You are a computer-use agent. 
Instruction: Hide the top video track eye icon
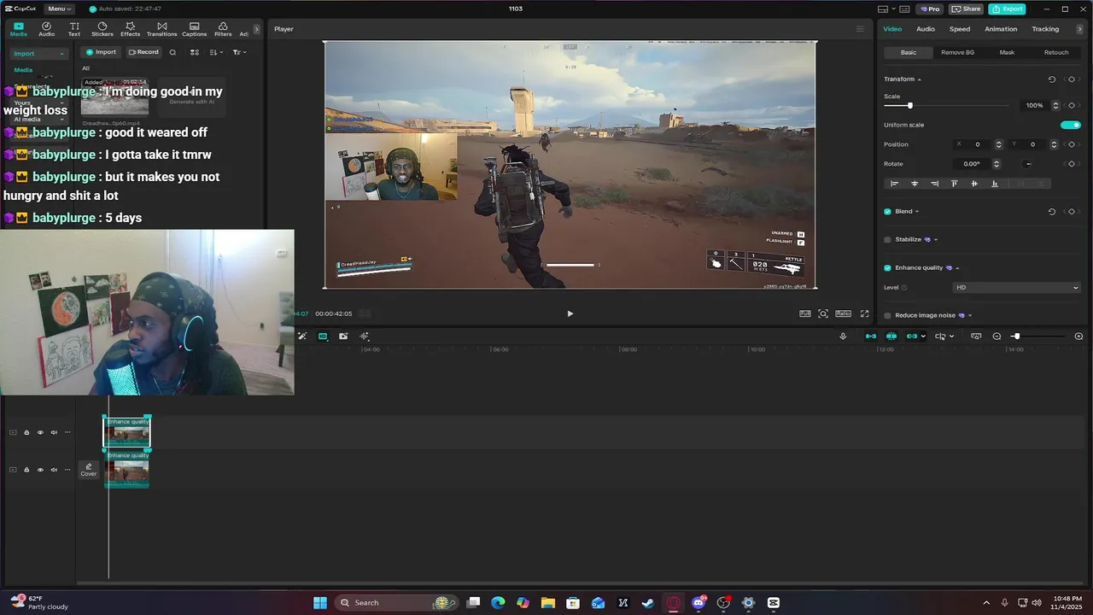click(x=40, y=433)
